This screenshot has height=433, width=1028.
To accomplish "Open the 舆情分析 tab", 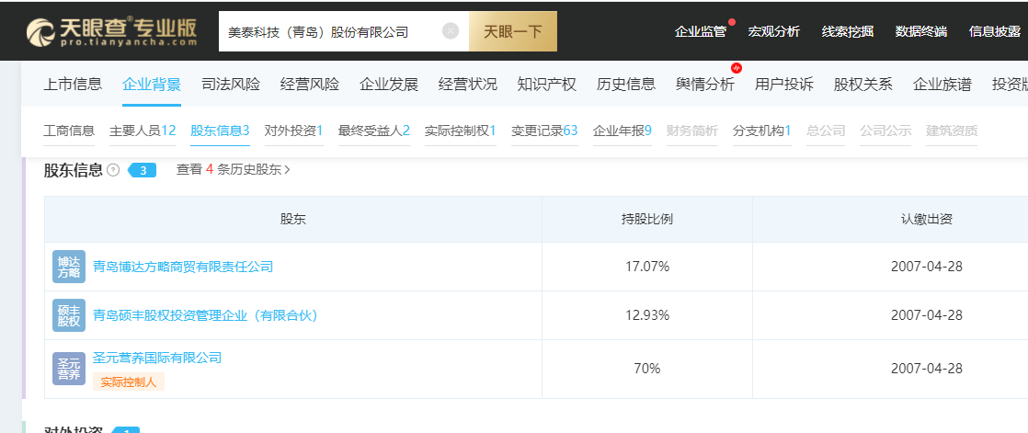I will click(704, 85).
